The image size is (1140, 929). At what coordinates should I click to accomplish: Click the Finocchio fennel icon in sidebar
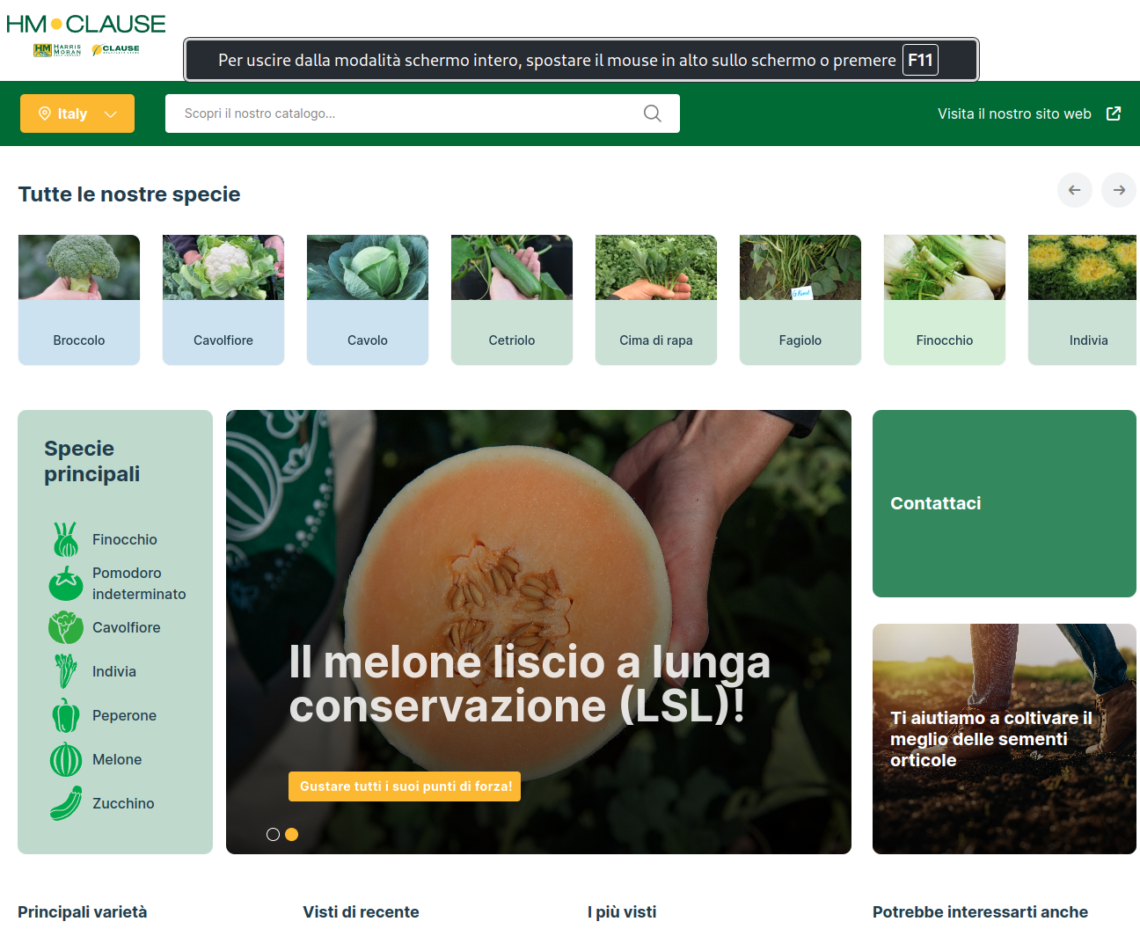(x=66, y=539)
